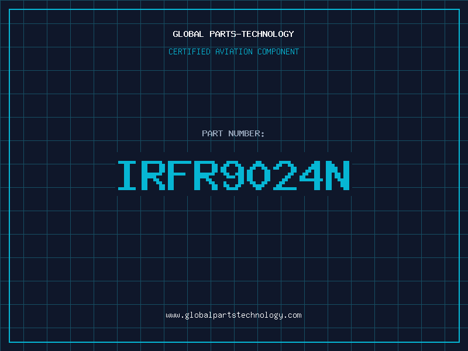
Task: Click the GLOBAL PARTS-TECHNOLOGY header title
Action: (234, 34)
